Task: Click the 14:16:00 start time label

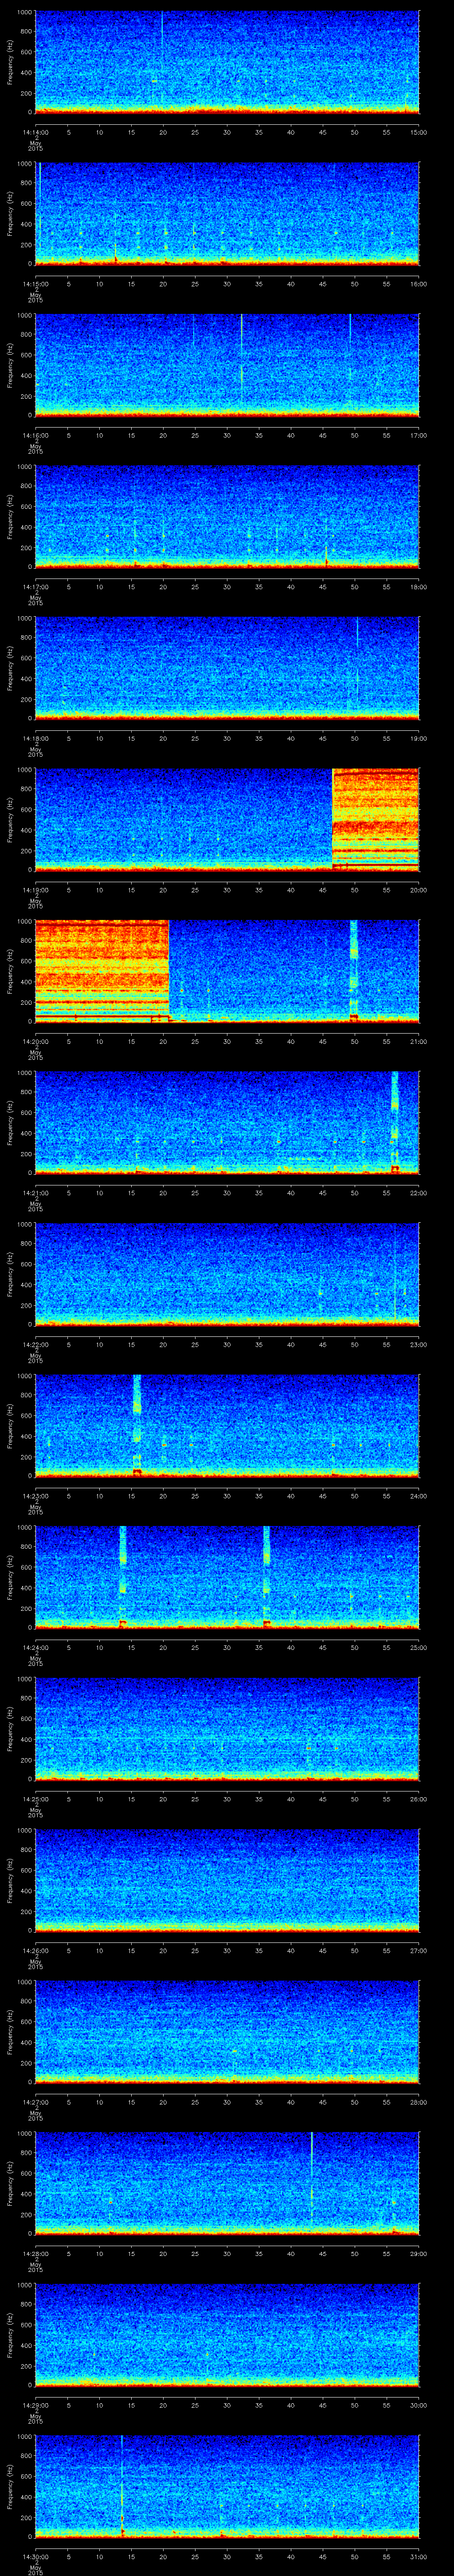Action: (35, 435)
